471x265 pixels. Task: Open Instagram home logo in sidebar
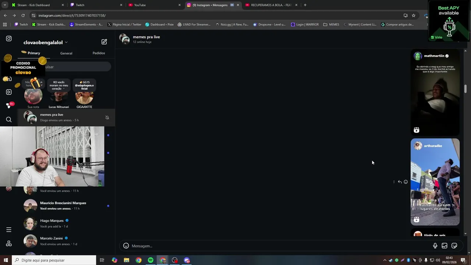[9, 39]
